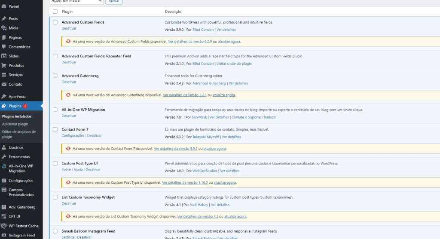Click the Campos Personalizados icon
Viewport: 440px width, 239px height.
click(3, 190)
